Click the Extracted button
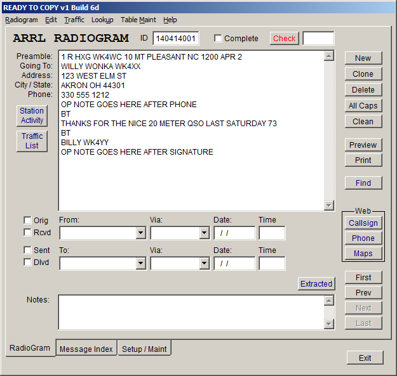This screenshot has width=397, height=376. pyautogui.click(x=316, y=284)
